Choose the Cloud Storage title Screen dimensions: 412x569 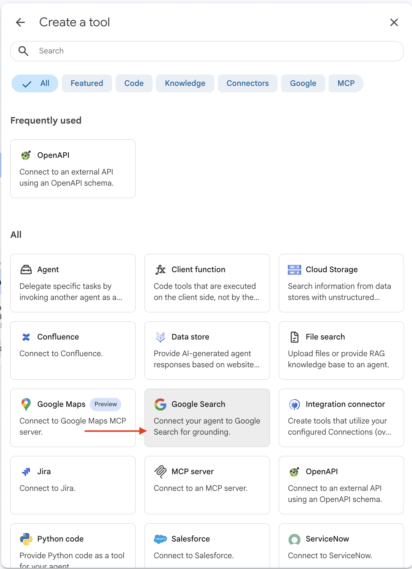pos(332,270)
